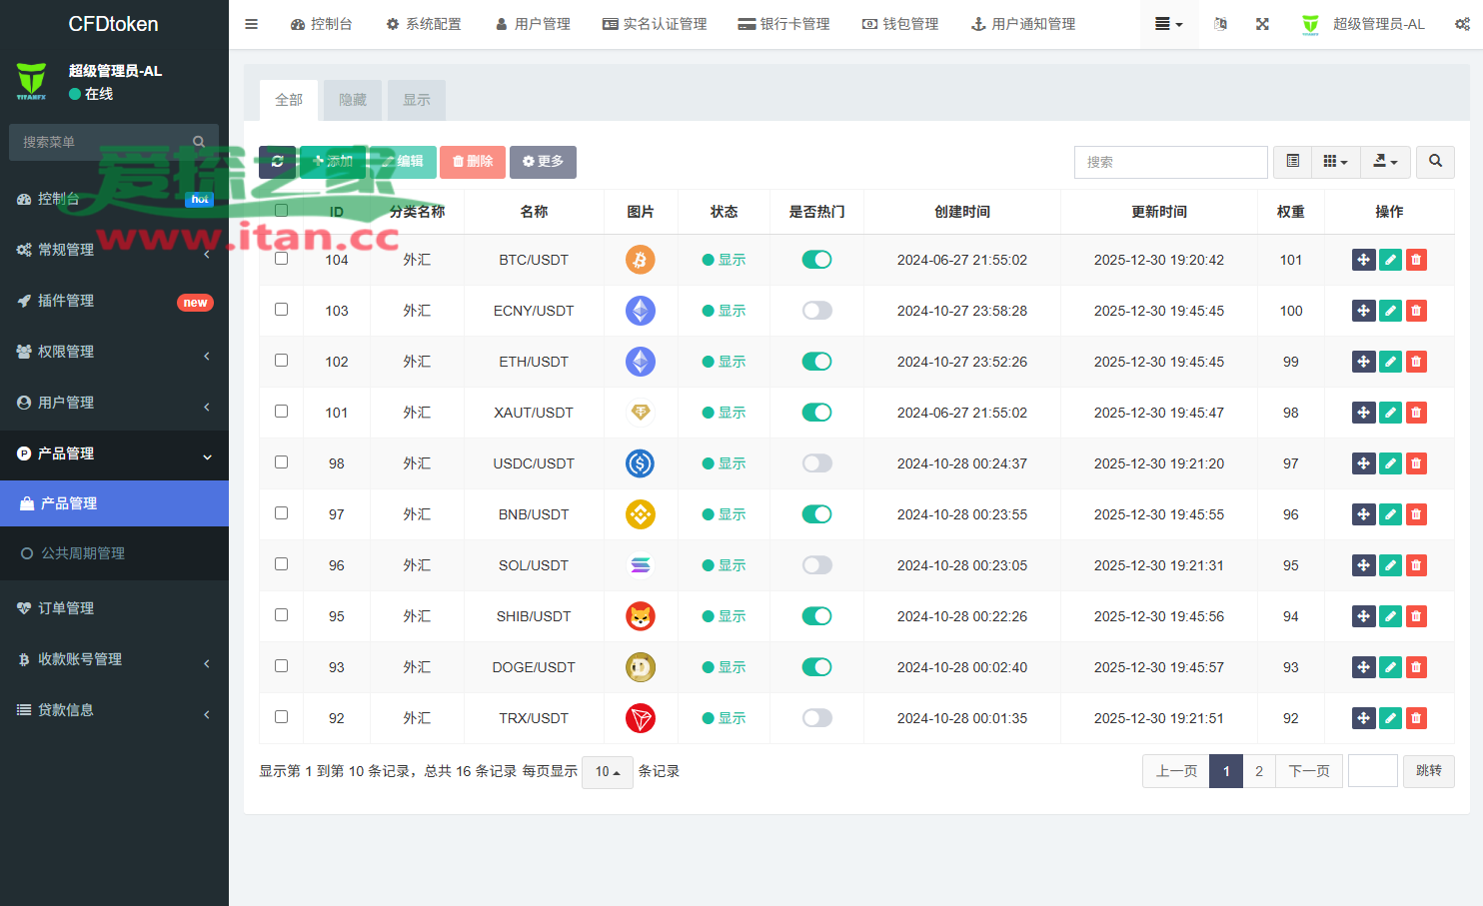Click the red delete icon for BTC/USDT row
This screenshot has height=906, width=1483.
(x=1416, y=260)
